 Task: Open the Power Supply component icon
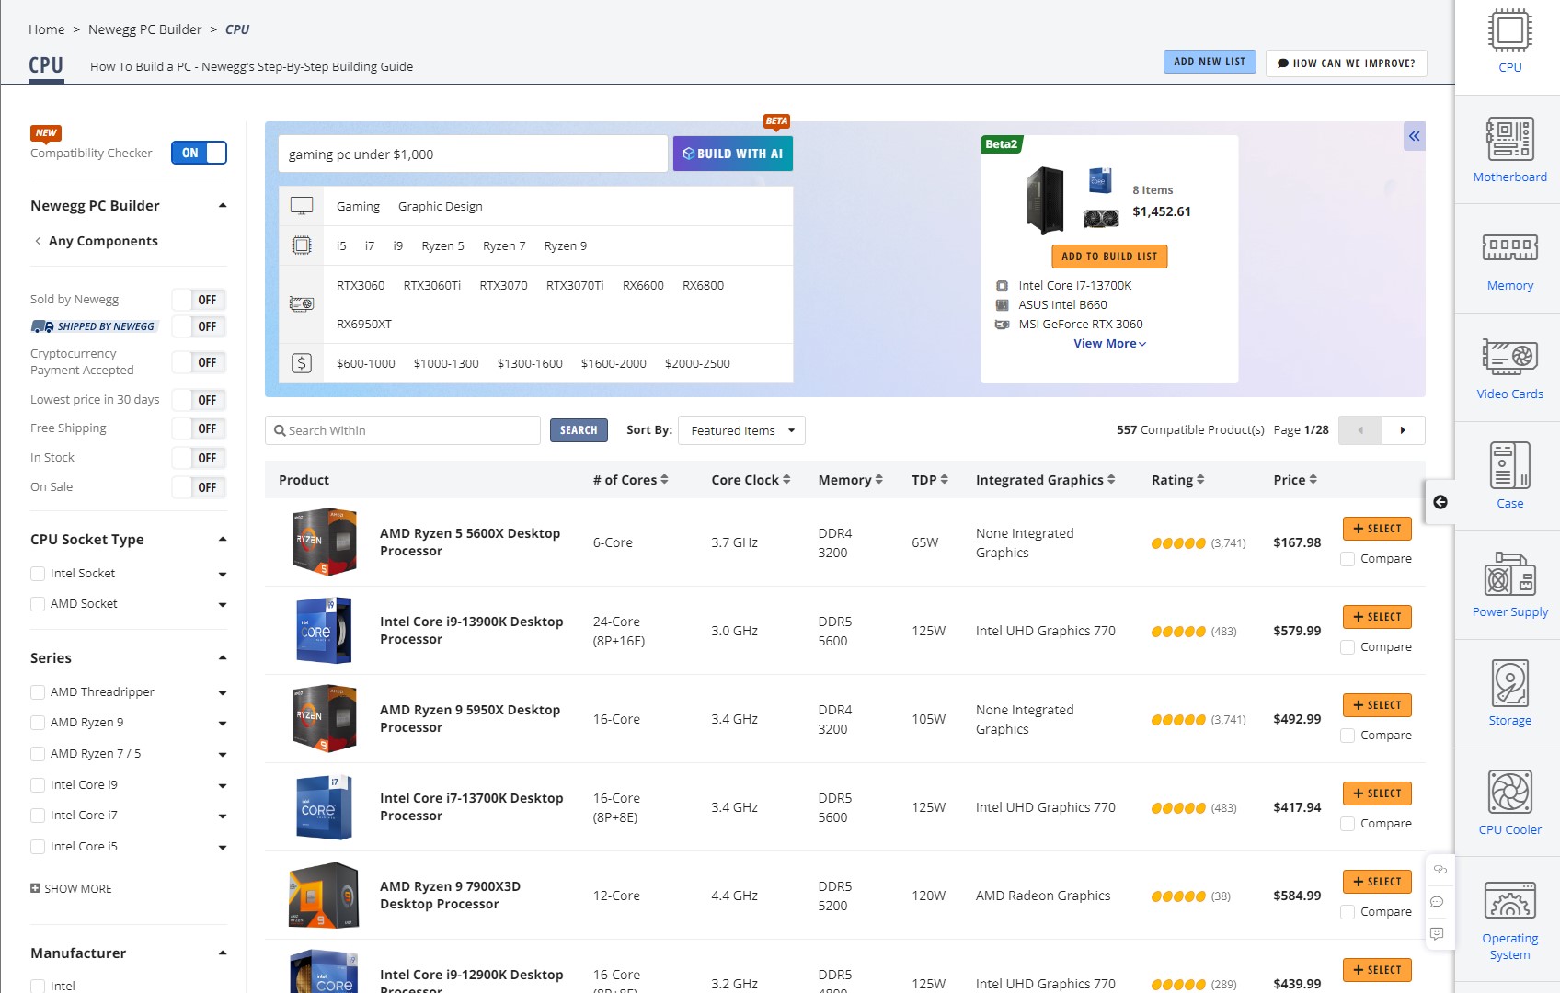click(x=1509, y=574)
